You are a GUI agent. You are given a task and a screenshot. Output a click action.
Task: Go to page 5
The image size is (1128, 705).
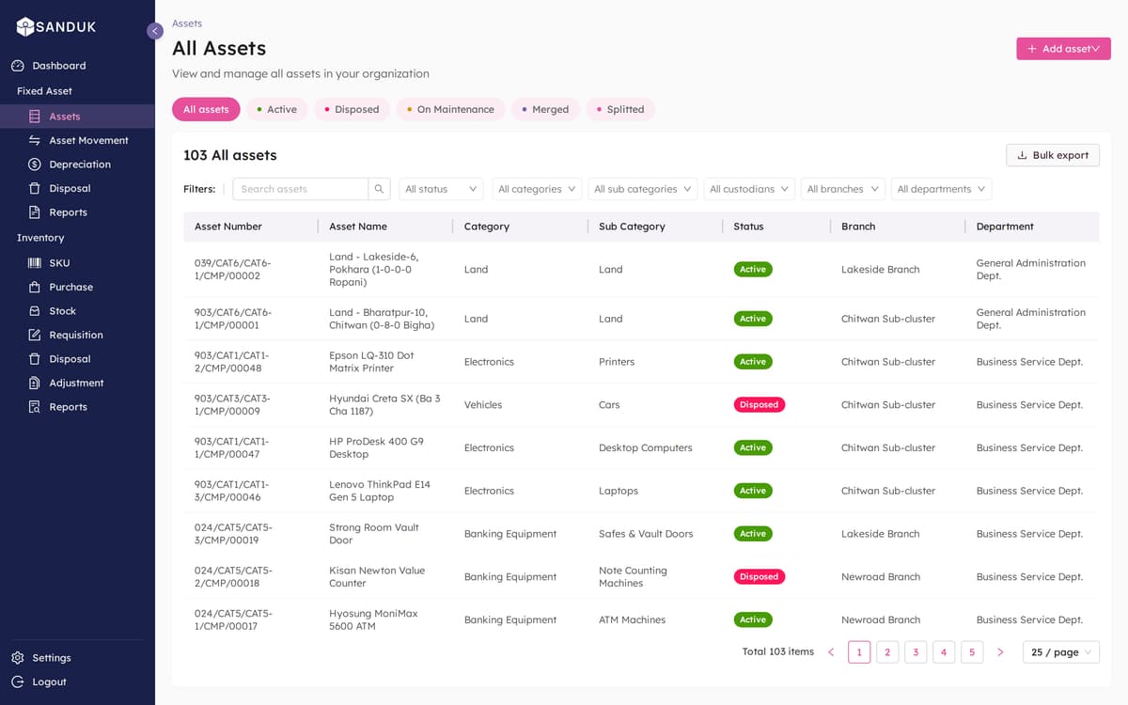(x=972, y=652)
